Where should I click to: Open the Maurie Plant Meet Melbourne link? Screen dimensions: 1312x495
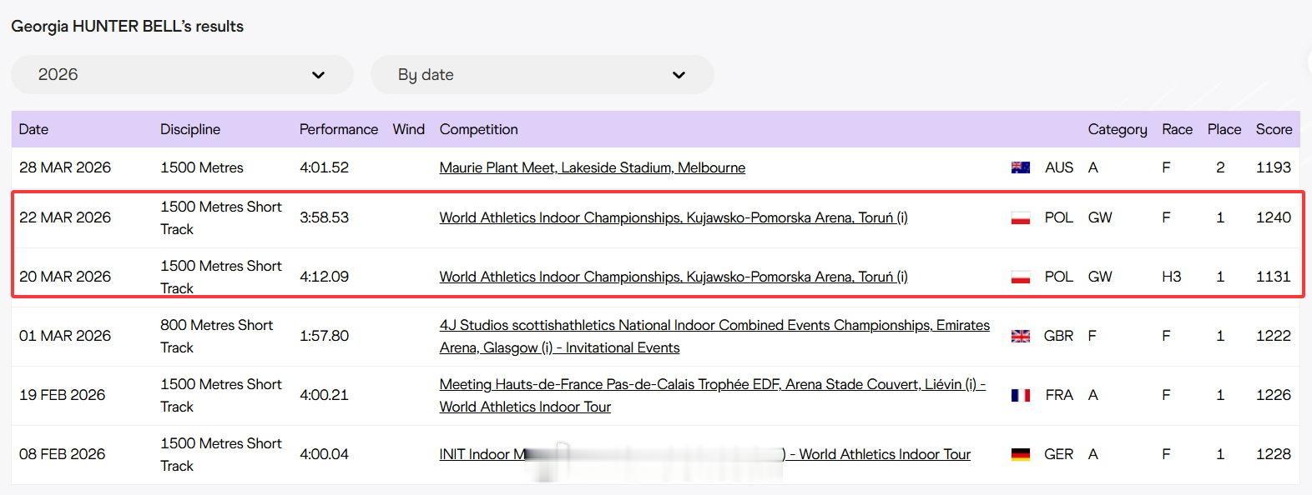593,167
